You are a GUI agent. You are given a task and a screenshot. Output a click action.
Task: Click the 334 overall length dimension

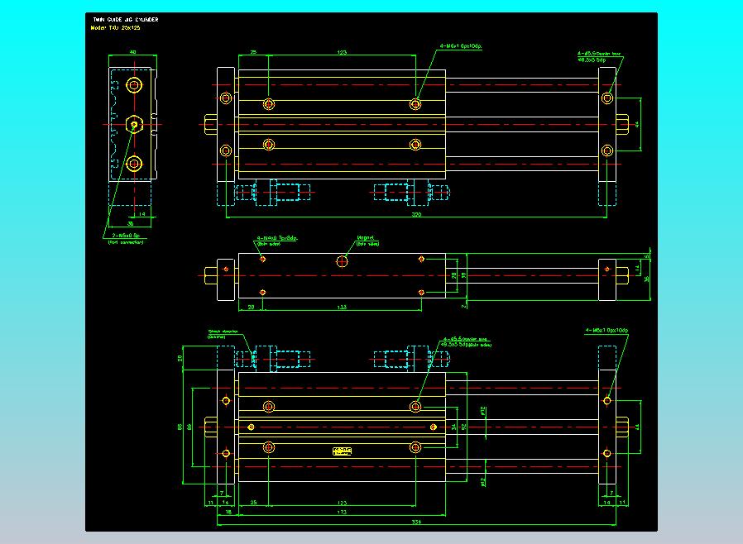(416, 522)
